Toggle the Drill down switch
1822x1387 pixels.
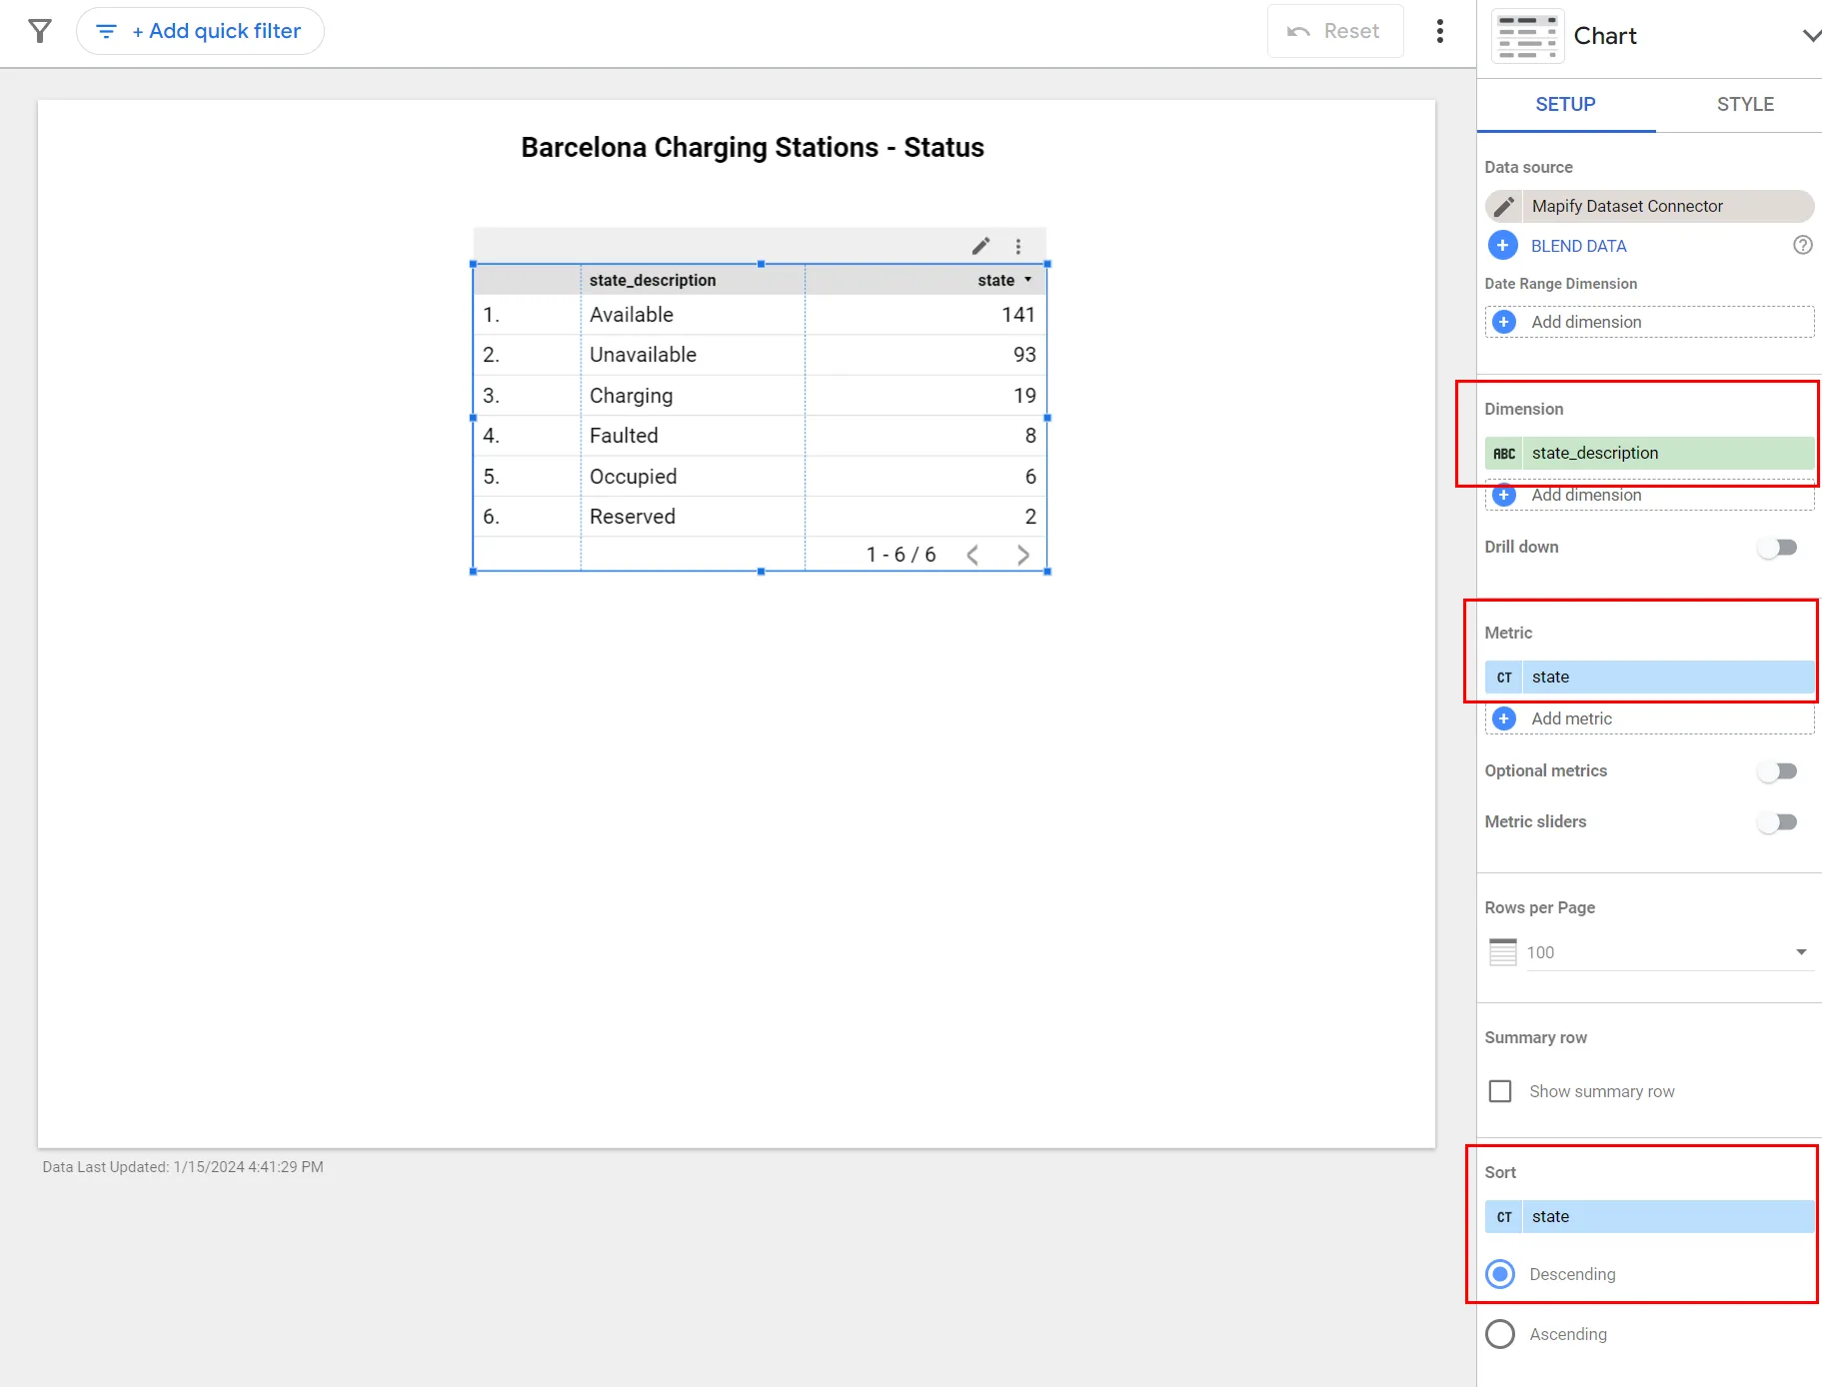point(1778,547)
